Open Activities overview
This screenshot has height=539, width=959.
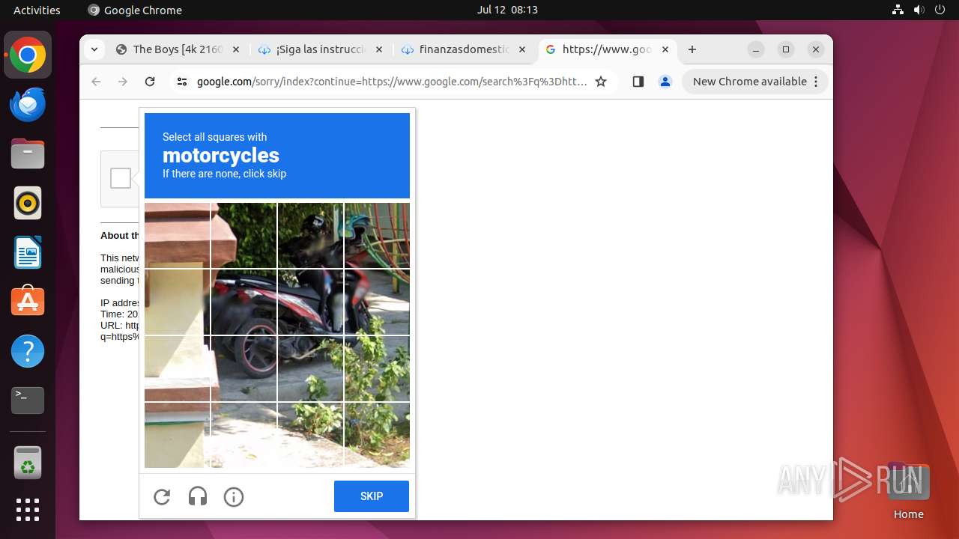(37, 10)
